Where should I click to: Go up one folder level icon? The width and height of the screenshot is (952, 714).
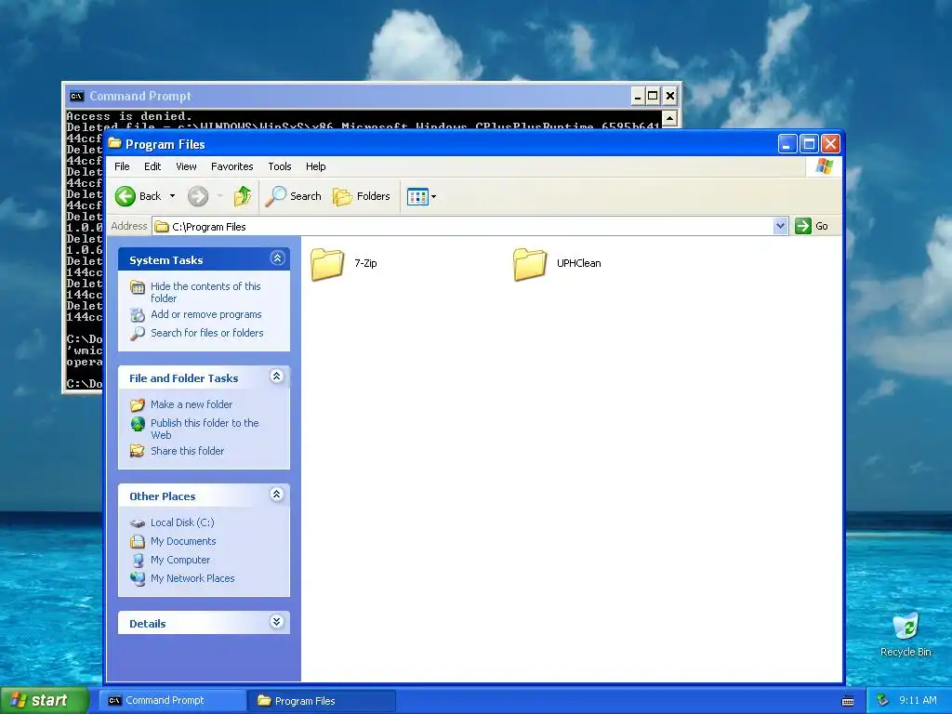click(x=243, y=196)
